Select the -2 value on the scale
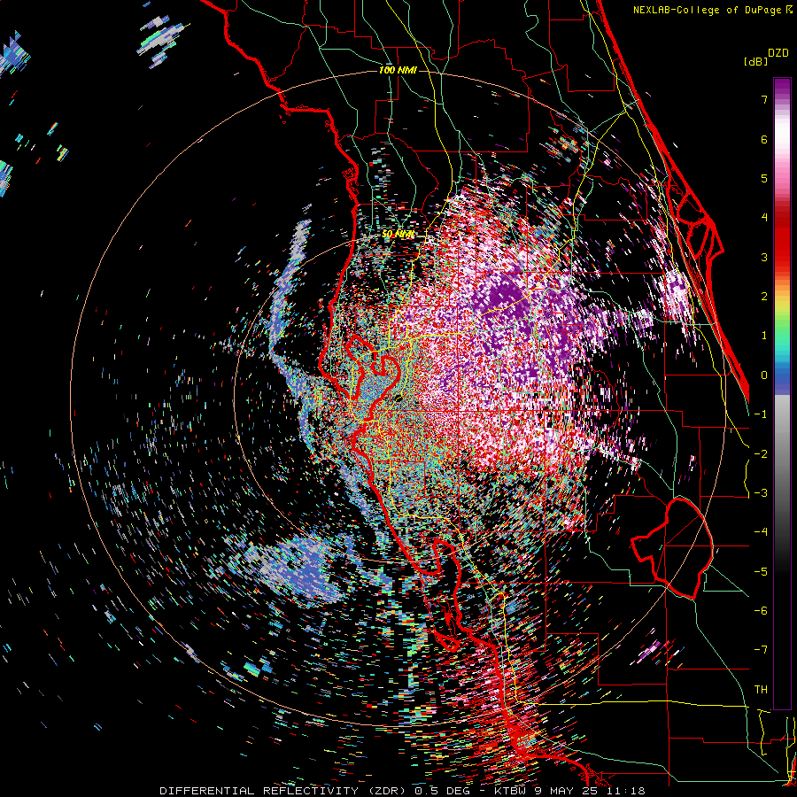 tap(761, 454)
